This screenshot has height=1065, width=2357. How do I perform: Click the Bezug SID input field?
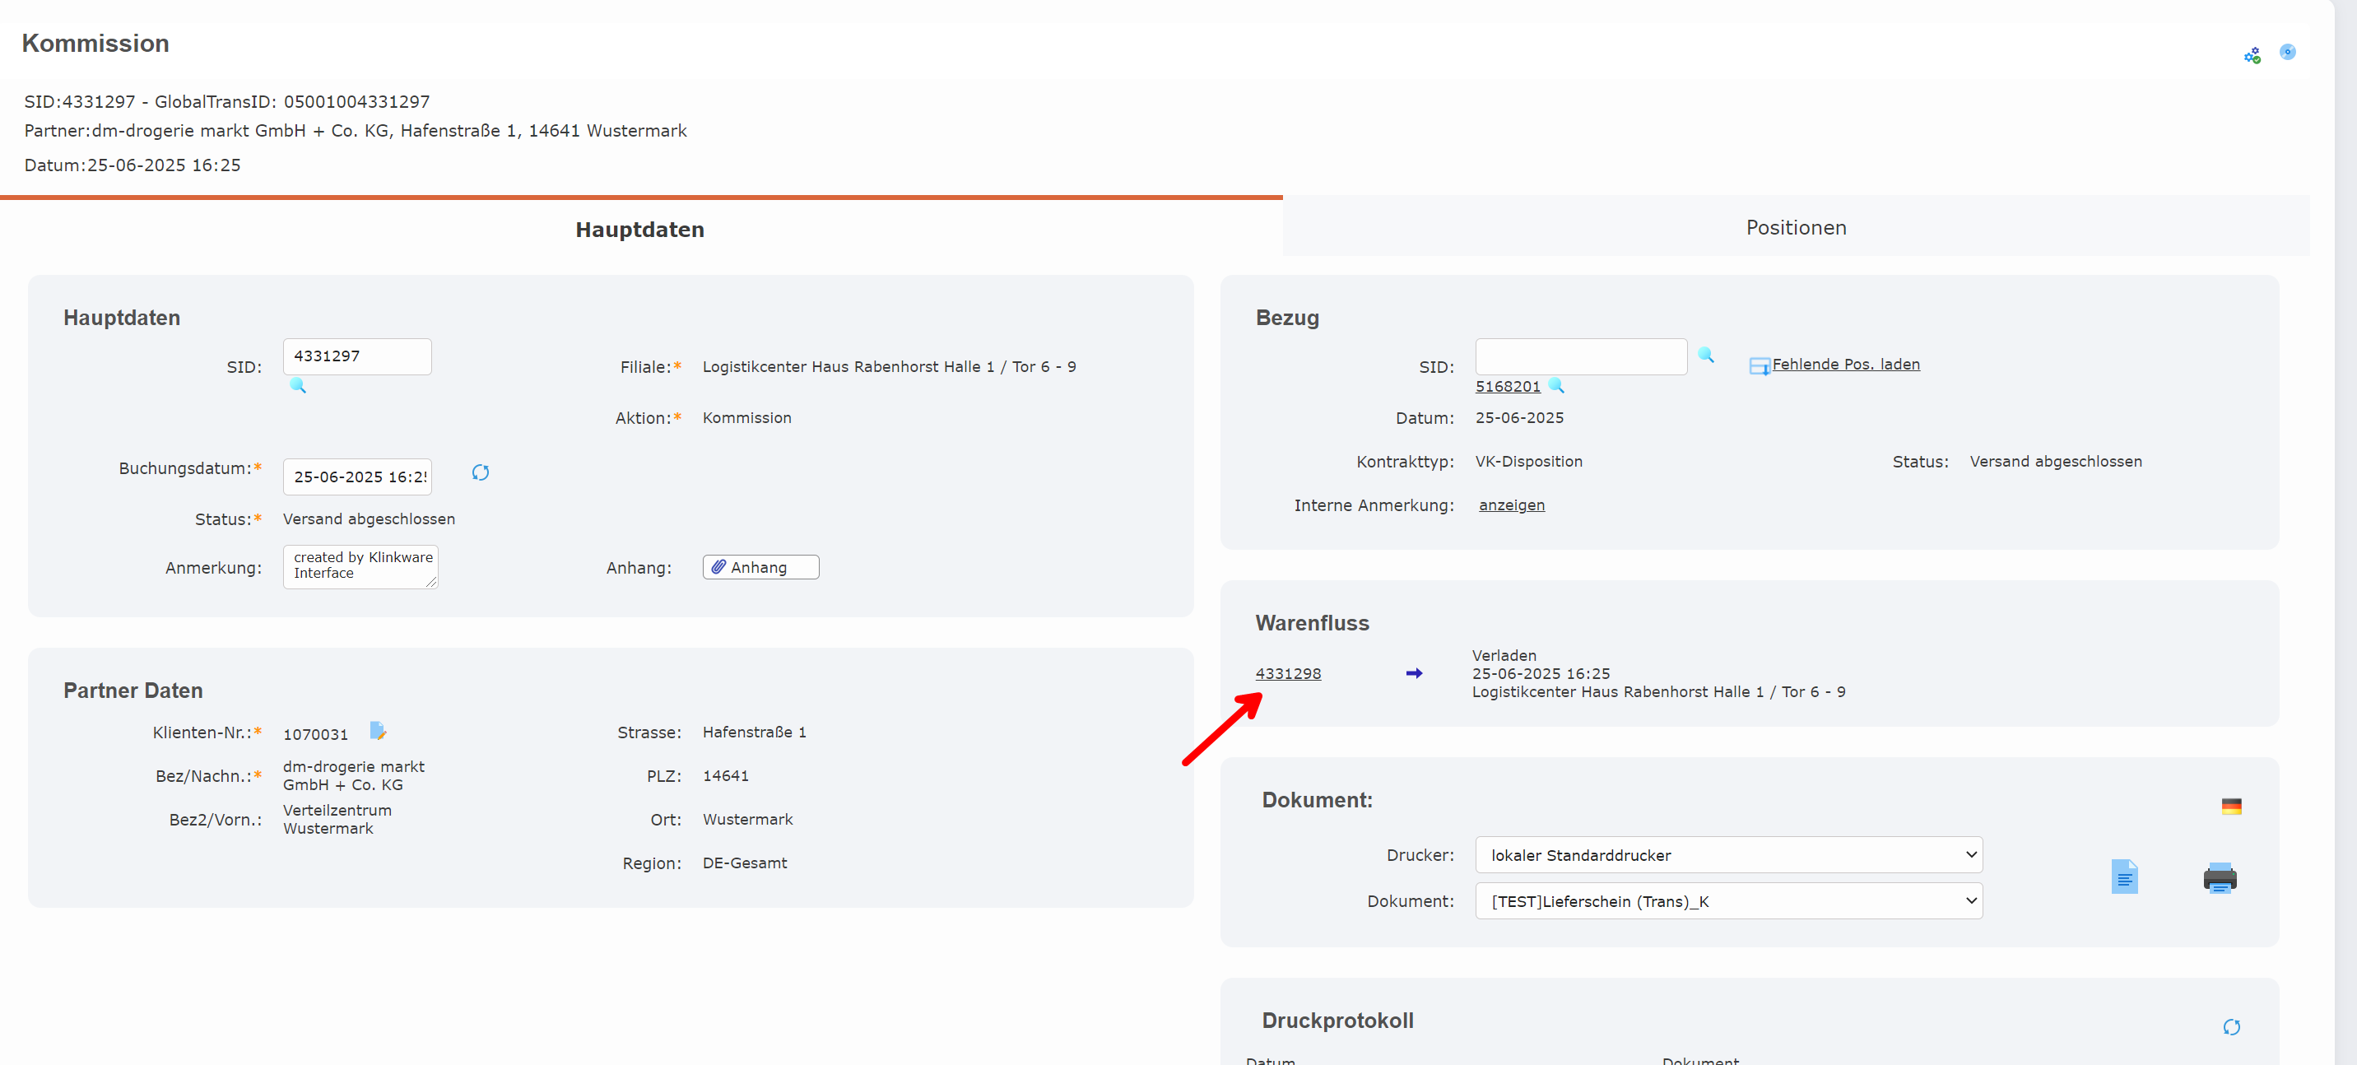coord(1580,356)
